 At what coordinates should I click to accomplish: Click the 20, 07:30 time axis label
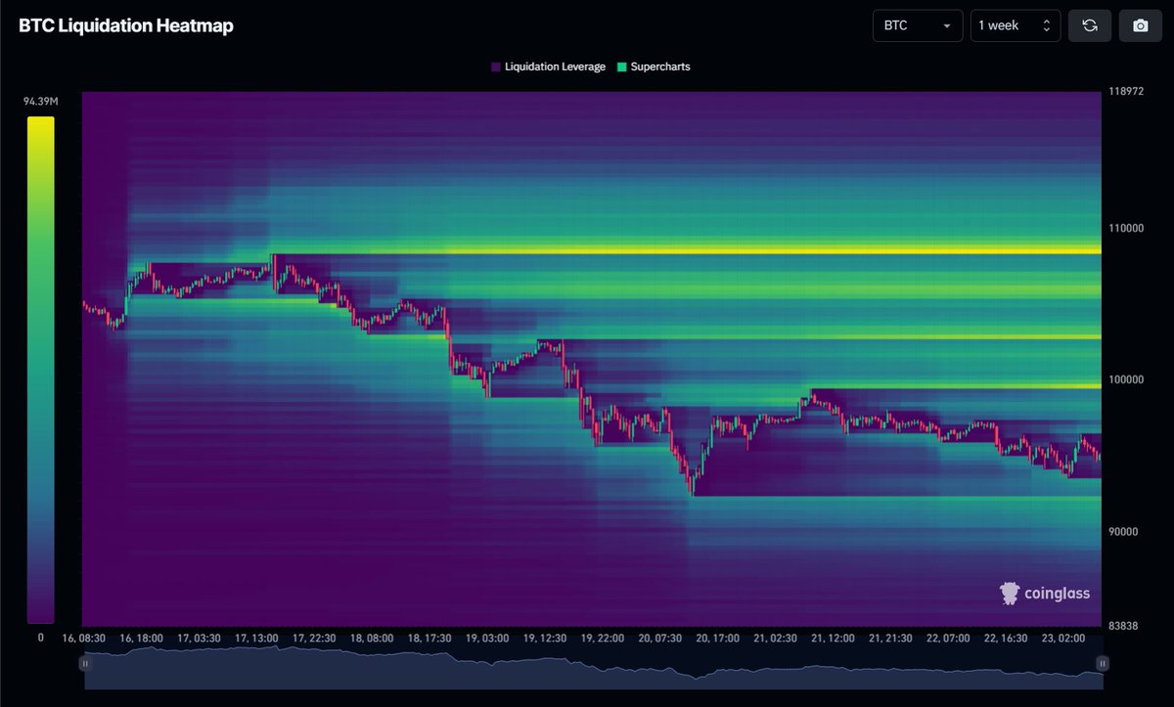click(660, 638)
